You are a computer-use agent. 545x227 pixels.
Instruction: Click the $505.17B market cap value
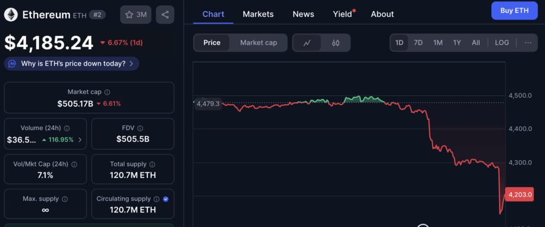[x=76, y=104]
